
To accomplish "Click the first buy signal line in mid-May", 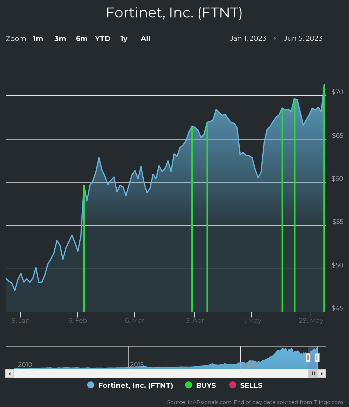I will click(x=282, y=210).
